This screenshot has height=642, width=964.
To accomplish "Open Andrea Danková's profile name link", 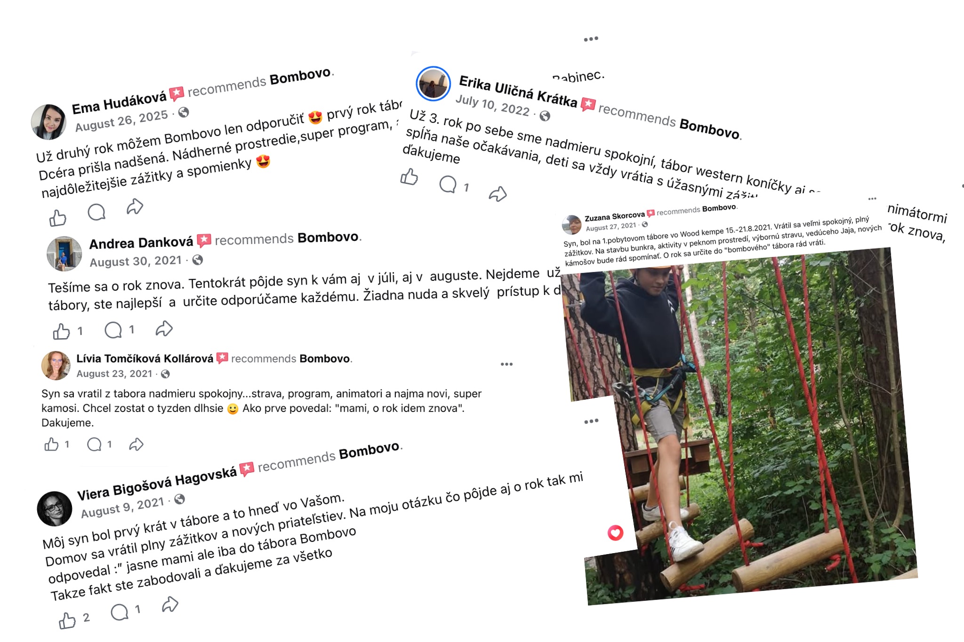I will tap(141, 243).
